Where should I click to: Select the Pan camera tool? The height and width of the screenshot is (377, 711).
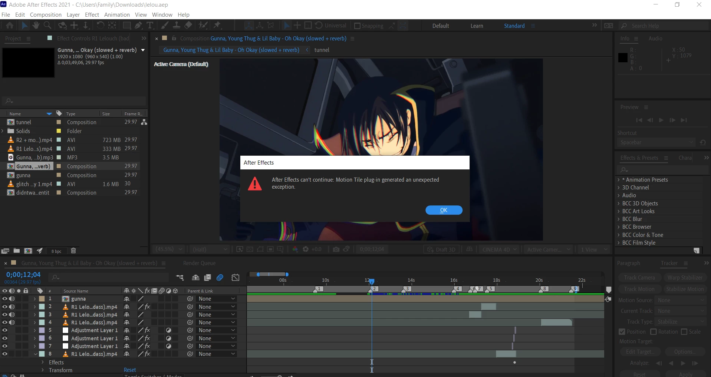click(x=74, y=26)
